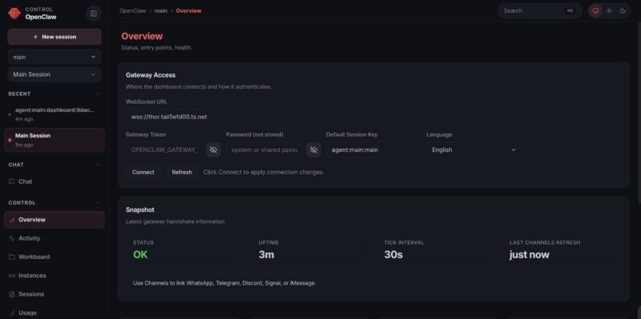Toggle Password visibility eye icon
Image resolution: width=641 pixels, height=319 pixels.
pos(313,150)
